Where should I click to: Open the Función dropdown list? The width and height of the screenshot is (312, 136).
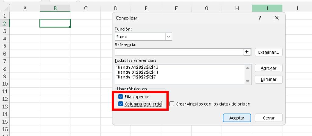[x=169, y=37]
